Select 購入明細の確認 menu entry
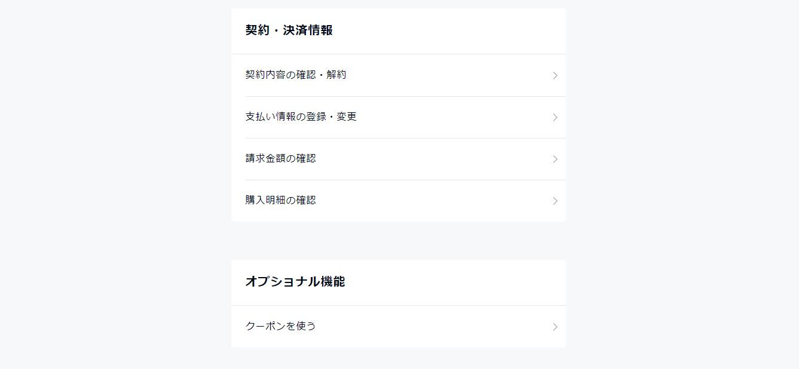 click(280, 201)
